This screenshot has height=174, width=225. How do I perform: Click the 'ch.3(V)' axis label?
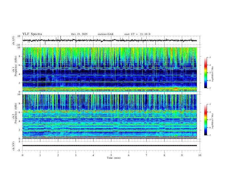click(x=14, y=146)
